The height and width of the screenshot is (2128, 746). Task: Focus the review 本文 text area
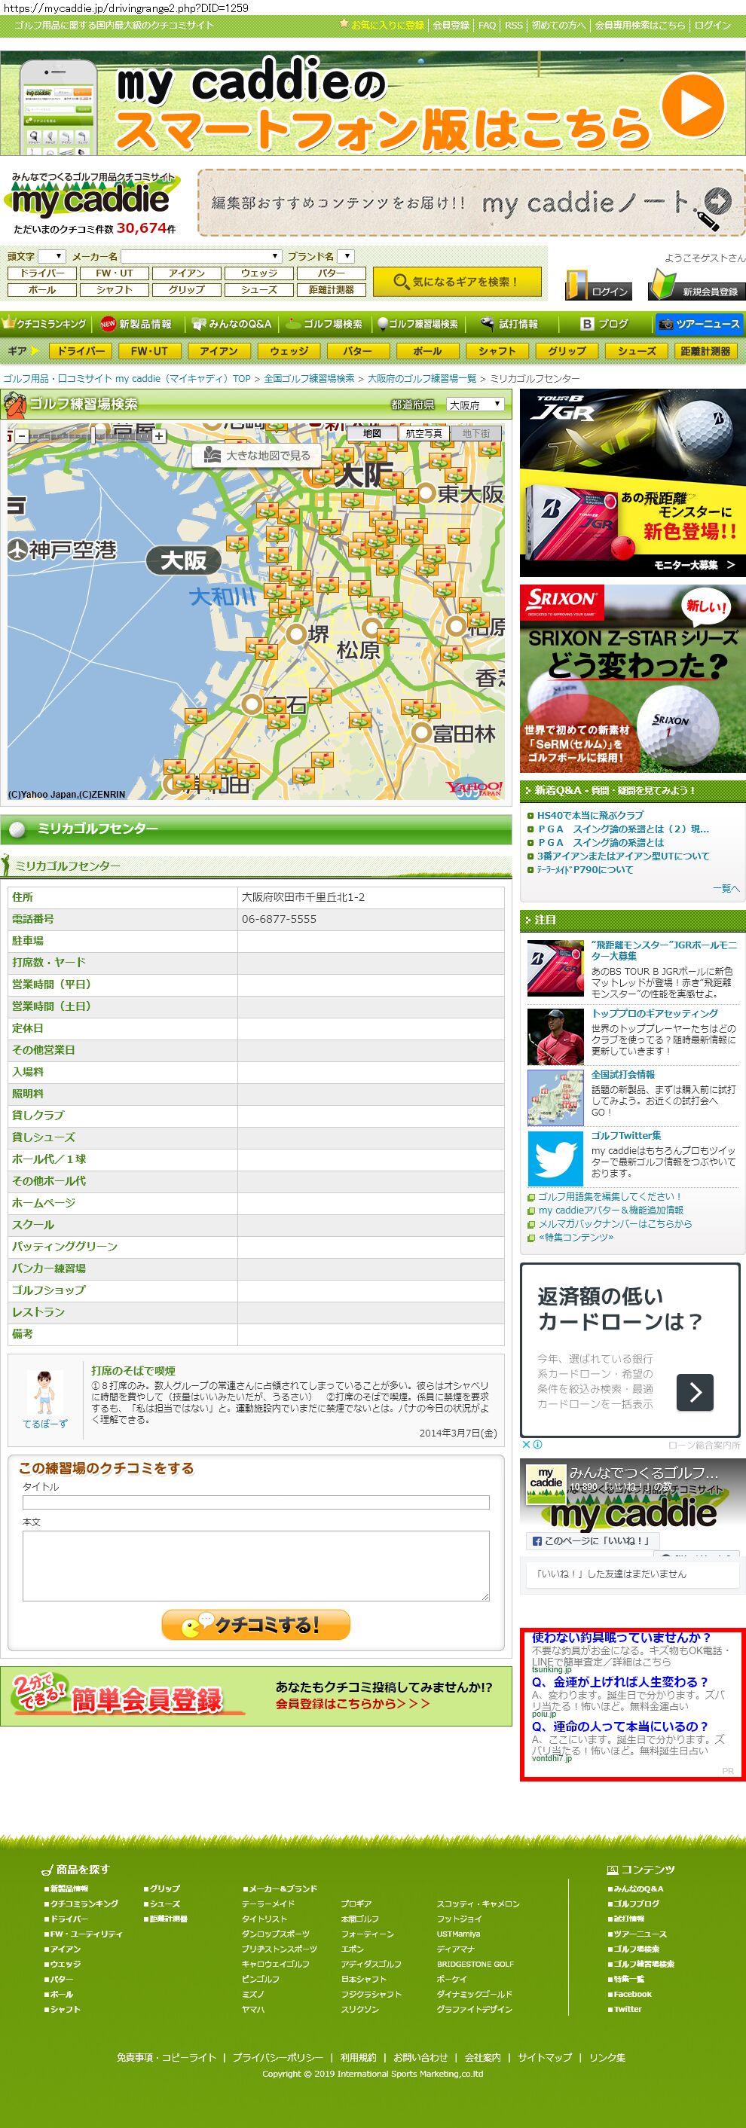pyautogui.click(x=256, y=1565)
